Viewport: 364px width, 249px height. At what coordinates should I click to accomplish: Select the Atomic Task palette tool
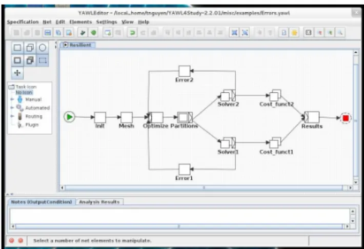[x=17, y=48]
